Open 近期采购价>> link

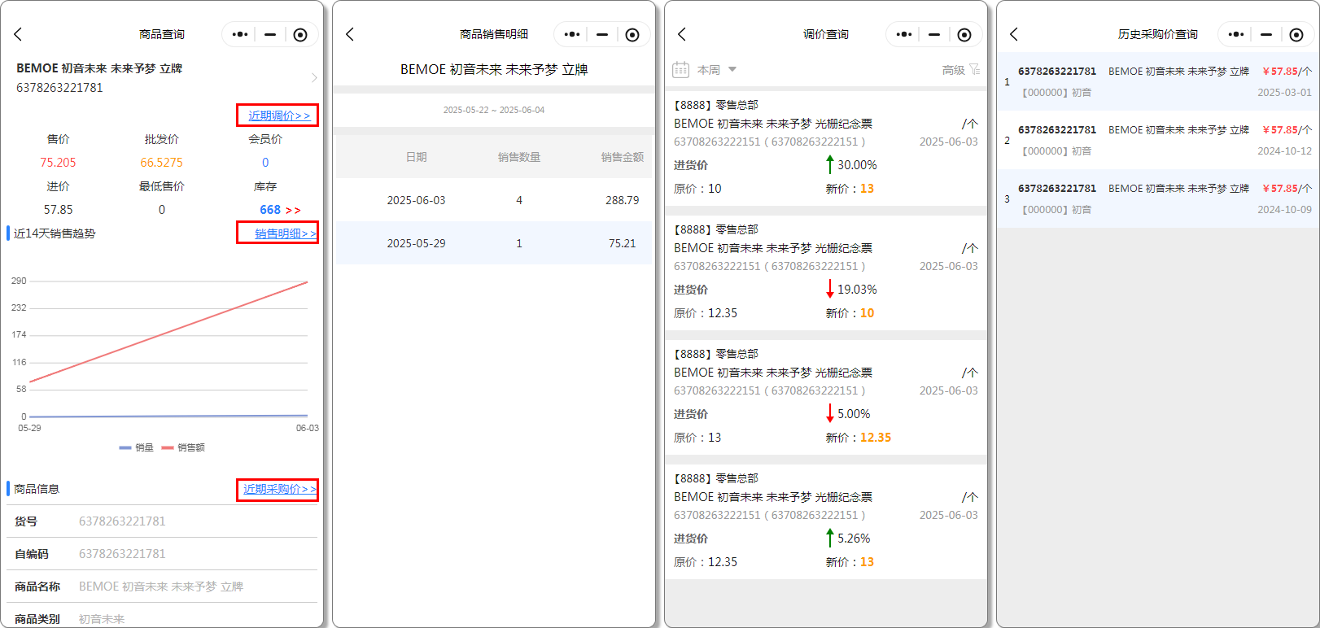tap(280, 489)
